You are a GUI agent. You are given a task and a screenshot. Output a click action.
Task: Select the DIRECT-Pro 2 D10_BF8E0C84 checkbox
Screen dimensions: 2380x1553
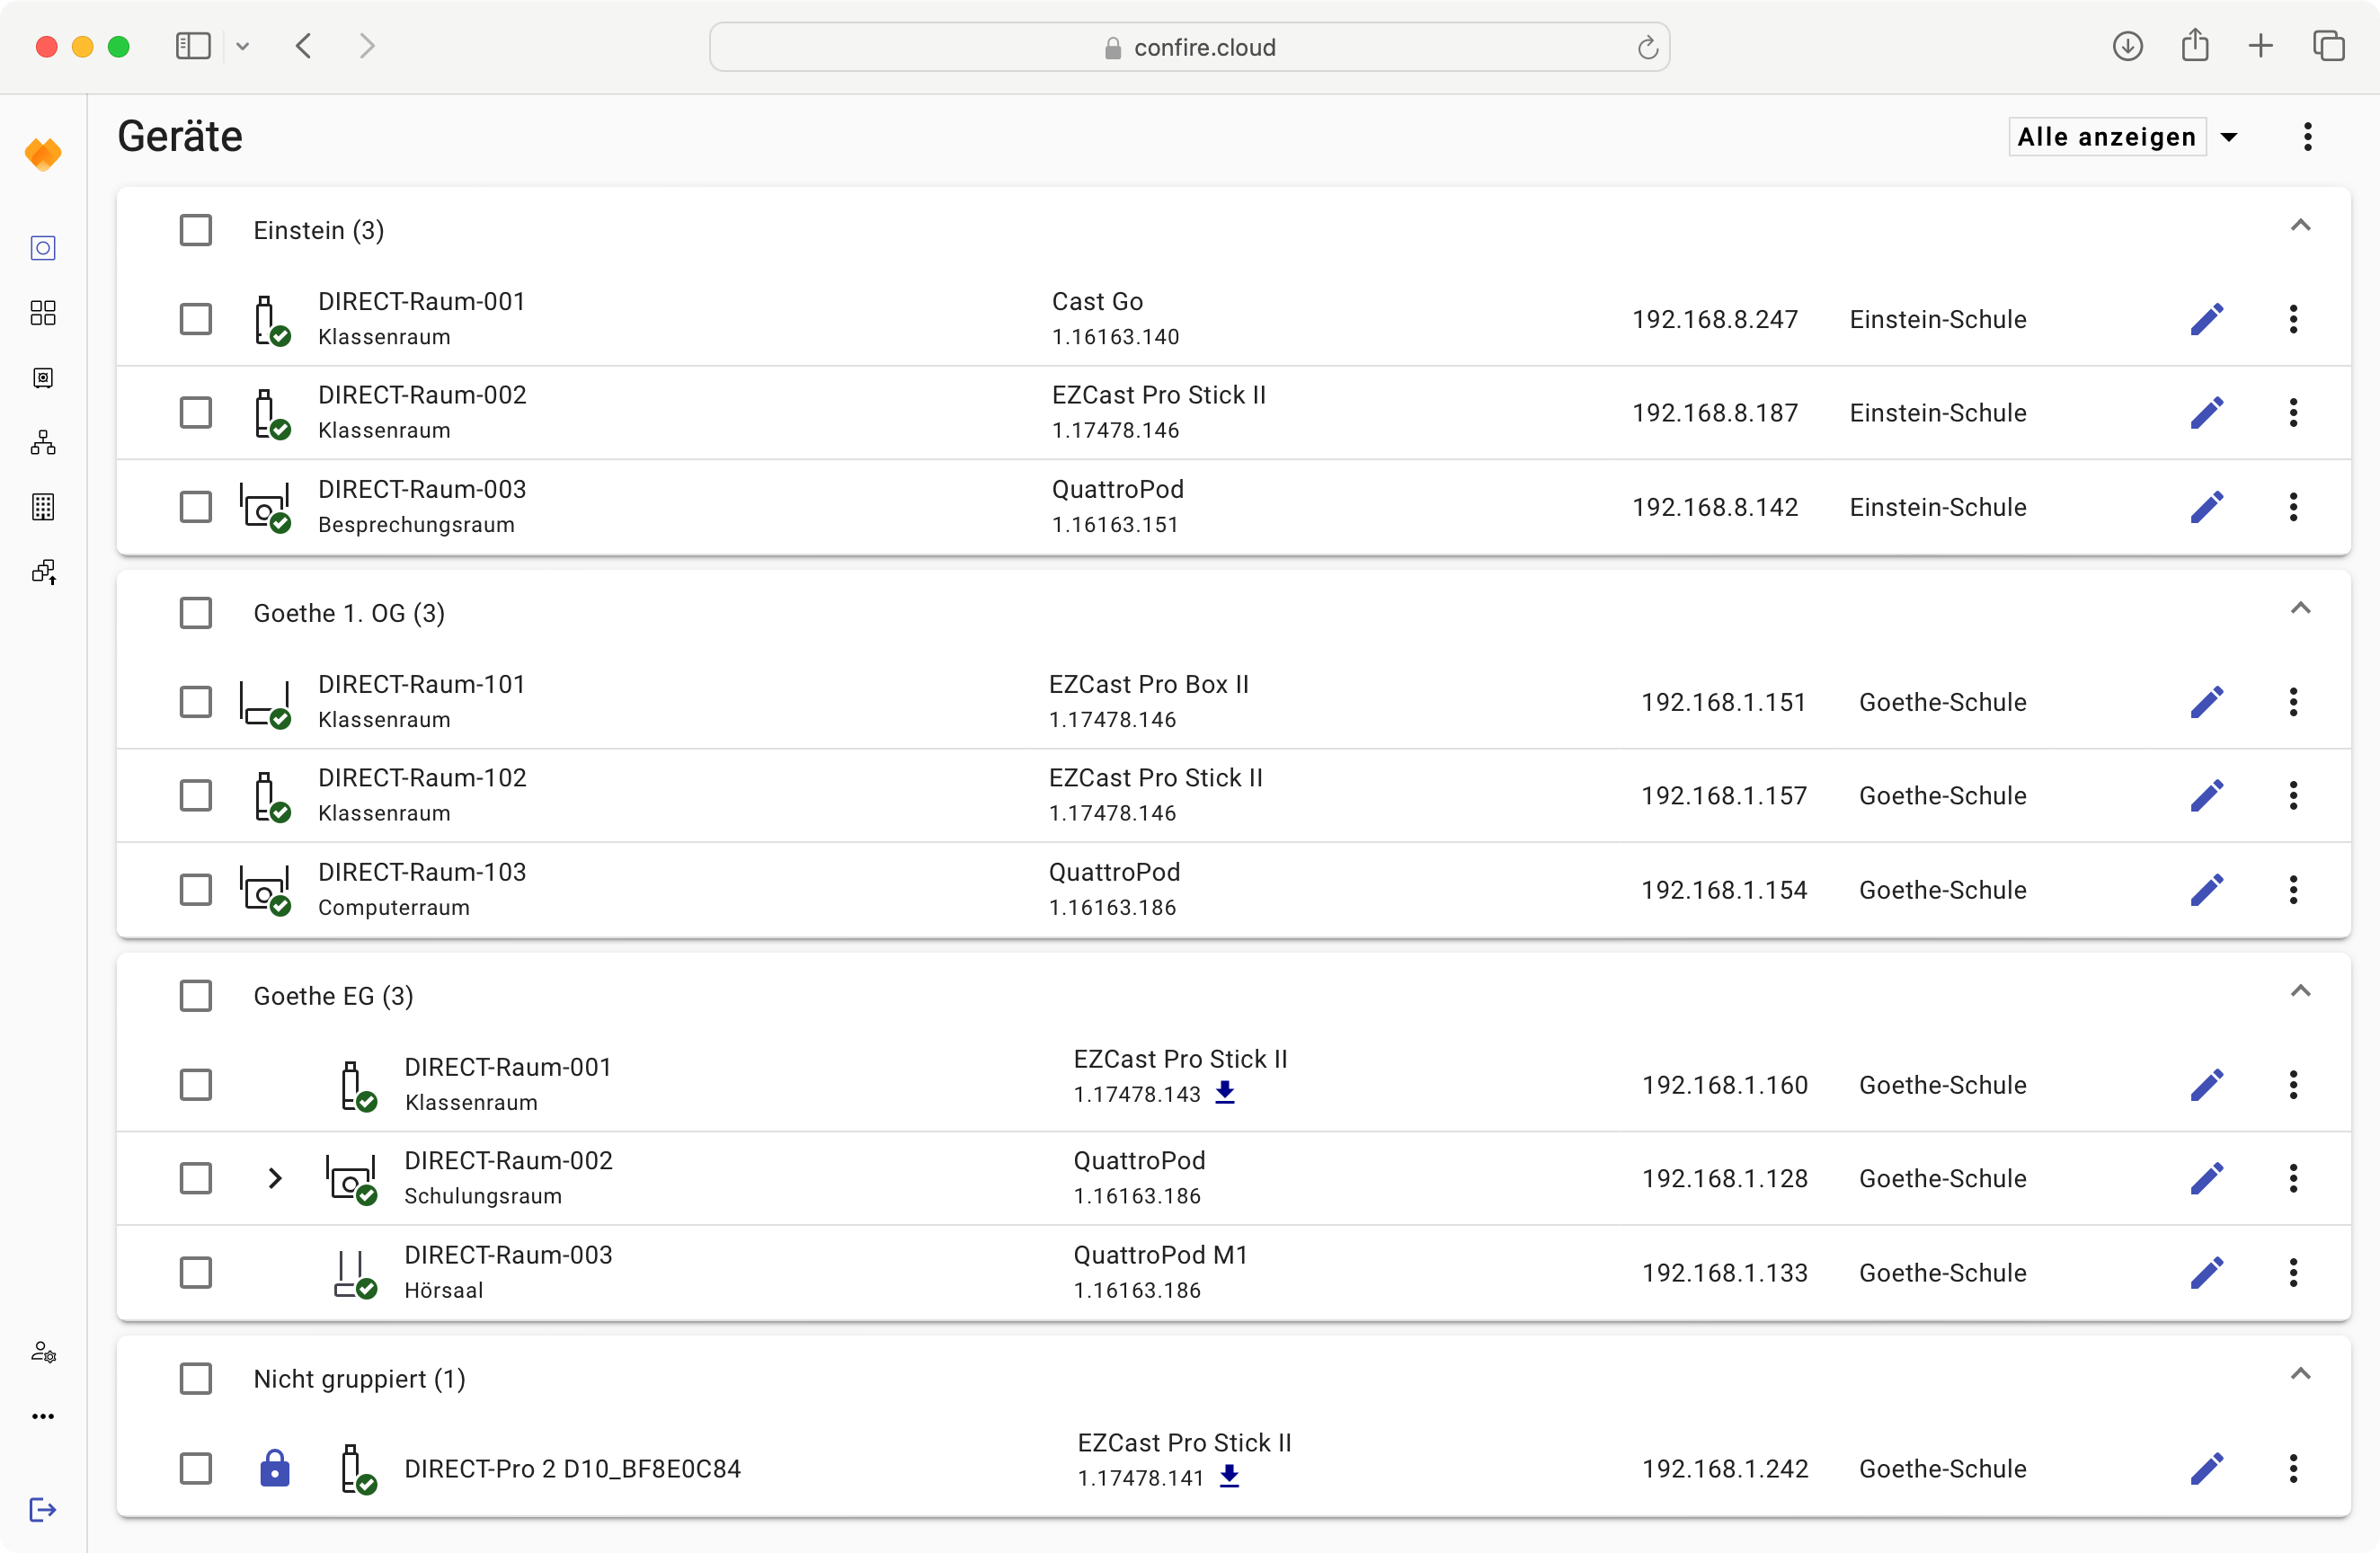(196, 1469)
